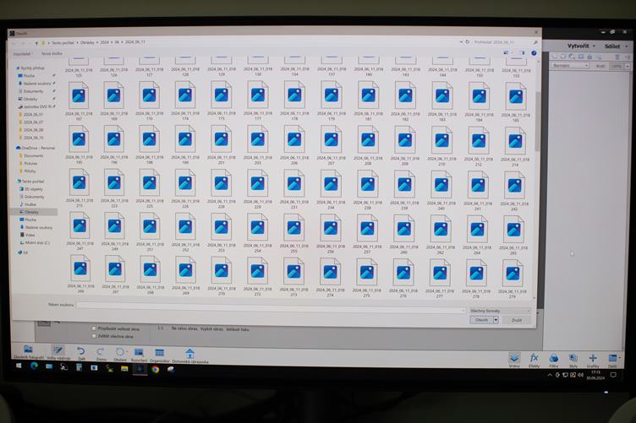Select image file 2024_06_11_018 214
Screen dimensions: 636x423
[x=515, y=147]
